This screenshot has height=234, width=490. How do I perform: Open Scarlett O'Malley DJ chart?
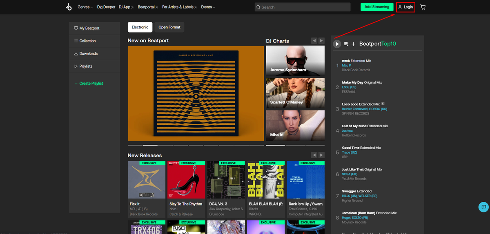(295, 93)
